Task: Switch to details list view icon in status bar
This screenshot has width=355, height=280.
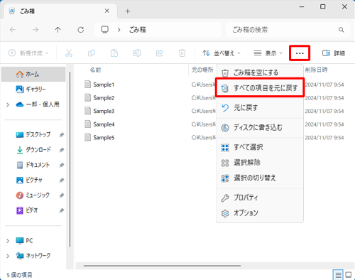Action: click(x=338, y=275)
